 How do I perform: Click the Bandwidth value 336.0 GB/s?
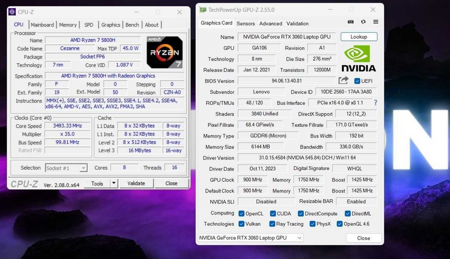351,147
